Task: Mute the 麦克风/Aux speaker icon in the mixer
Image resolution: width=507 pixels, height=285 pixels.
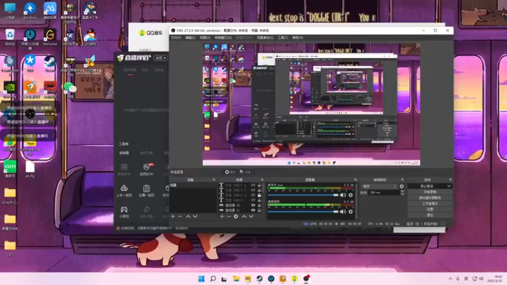Action: coord(343,195)
